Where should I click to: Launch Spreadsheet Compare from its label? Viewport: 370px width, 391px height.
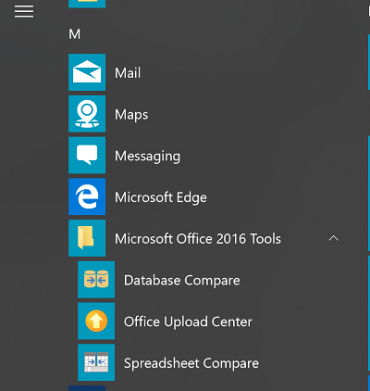(x=191, y=363)
